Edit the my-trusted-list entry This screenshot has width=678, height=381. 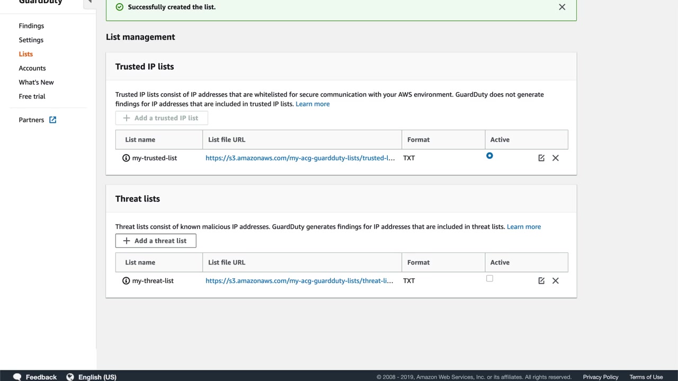pyautogui.click(x=541, y=158)
